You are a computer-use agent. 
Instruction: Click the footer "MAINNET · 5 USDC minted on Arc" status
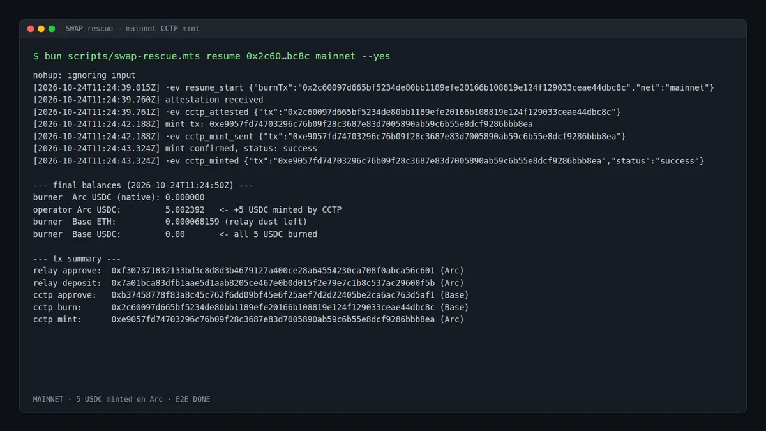pos(121,400)
